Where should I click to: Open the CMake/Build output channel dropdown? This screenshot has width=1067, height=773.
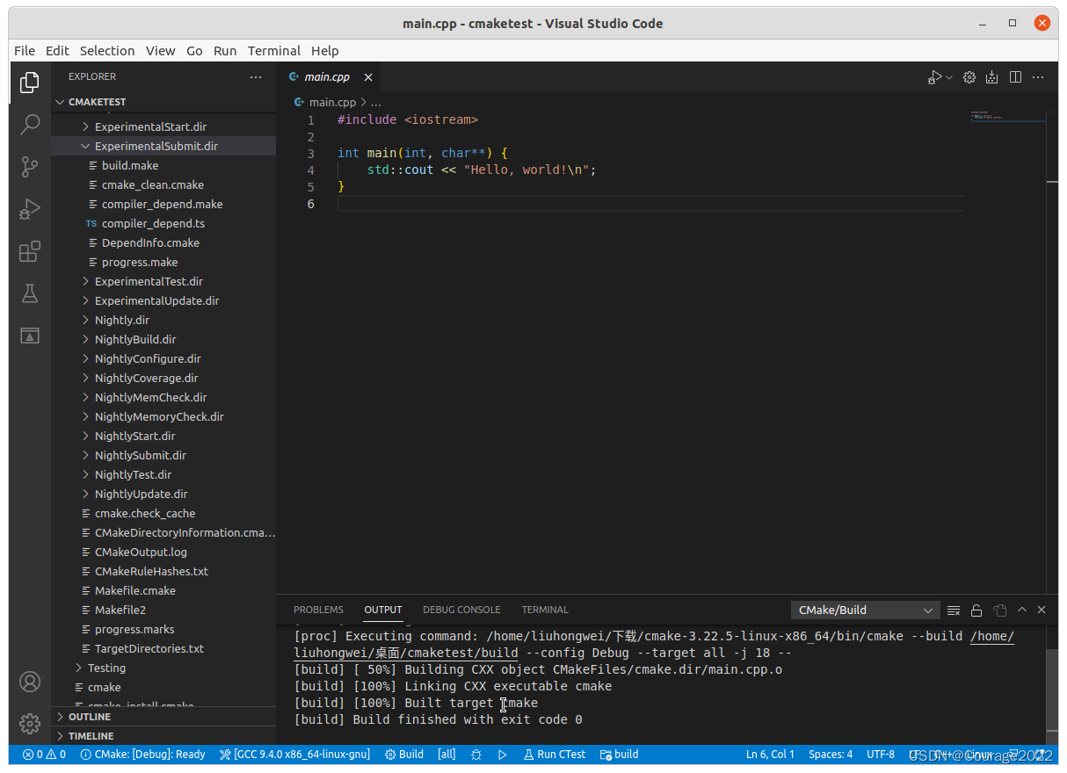(x=866, y=610)
